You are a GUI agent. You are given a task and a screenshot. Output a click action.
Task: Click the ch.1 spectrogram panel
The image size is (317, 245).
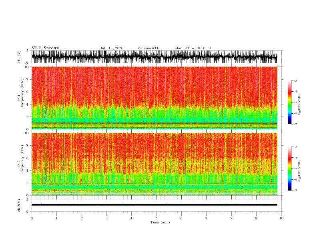154,98
